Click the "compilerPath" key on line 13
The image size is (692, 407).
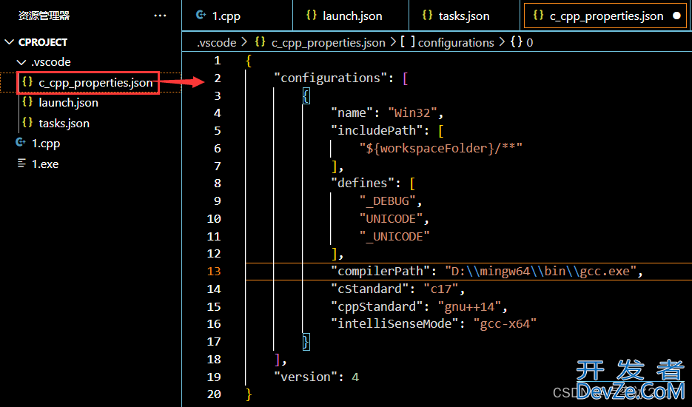pyautogui.click(x=380, y=271)
